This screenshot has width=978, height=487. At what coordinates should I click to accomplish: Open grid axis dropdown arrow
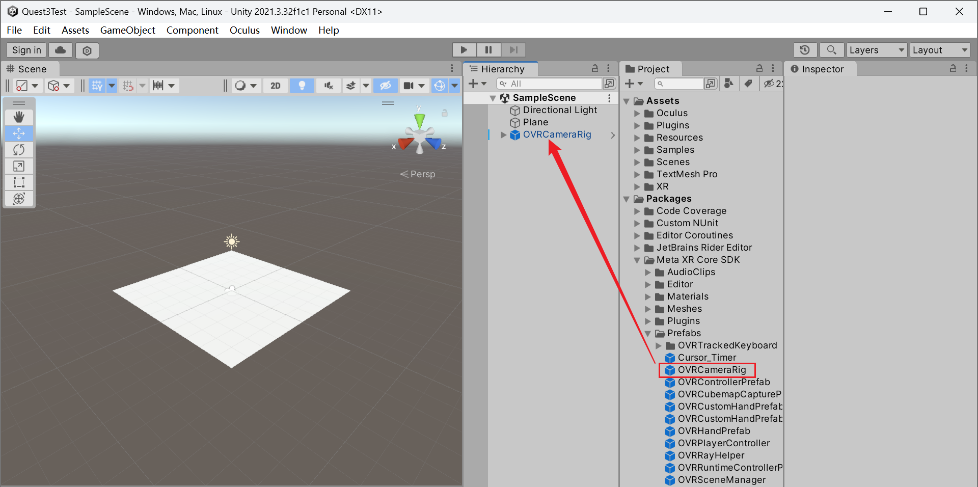pos(112,86)
